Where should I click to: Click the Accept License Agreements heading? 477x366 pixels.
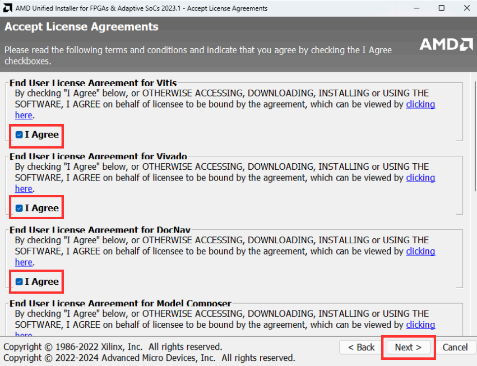pyautogui.click(x=81, y=27)
